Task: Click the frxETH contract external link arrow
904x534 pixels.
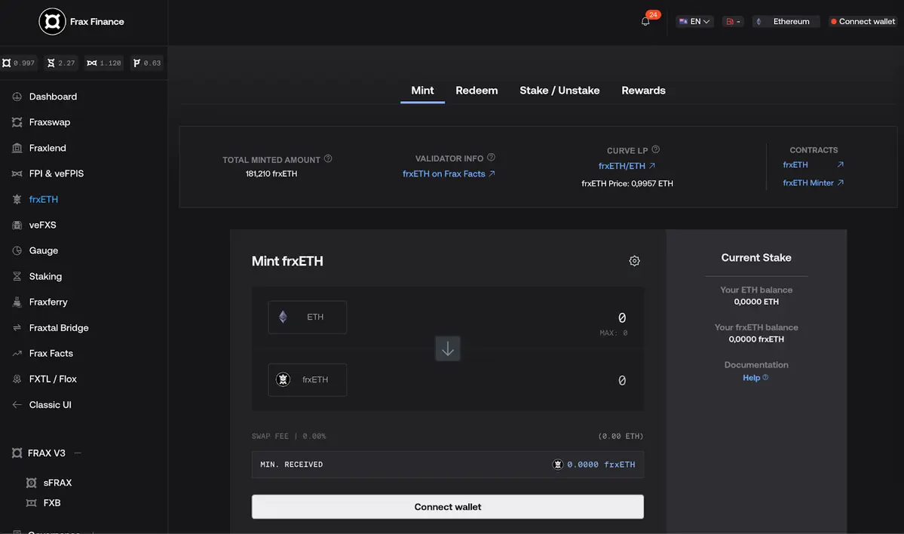Action: point(840,164)
